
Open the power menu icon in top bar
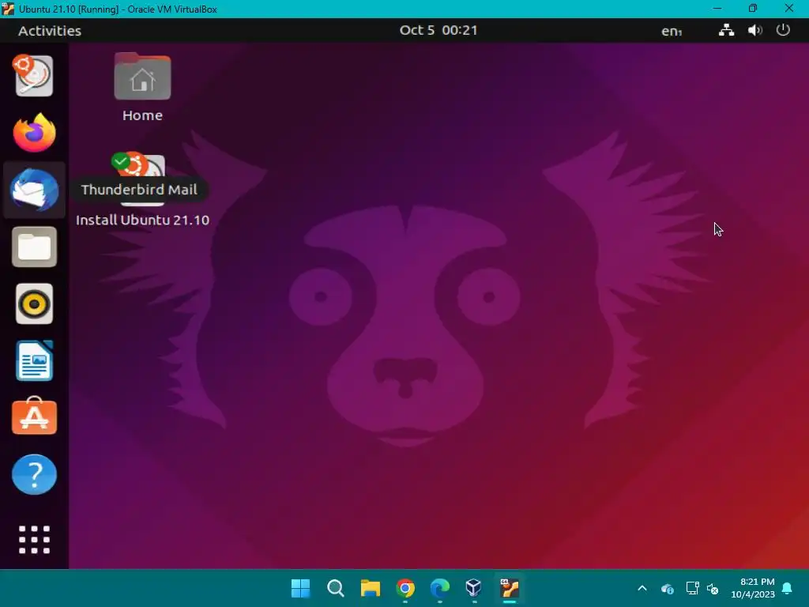(x=783, y=30)
